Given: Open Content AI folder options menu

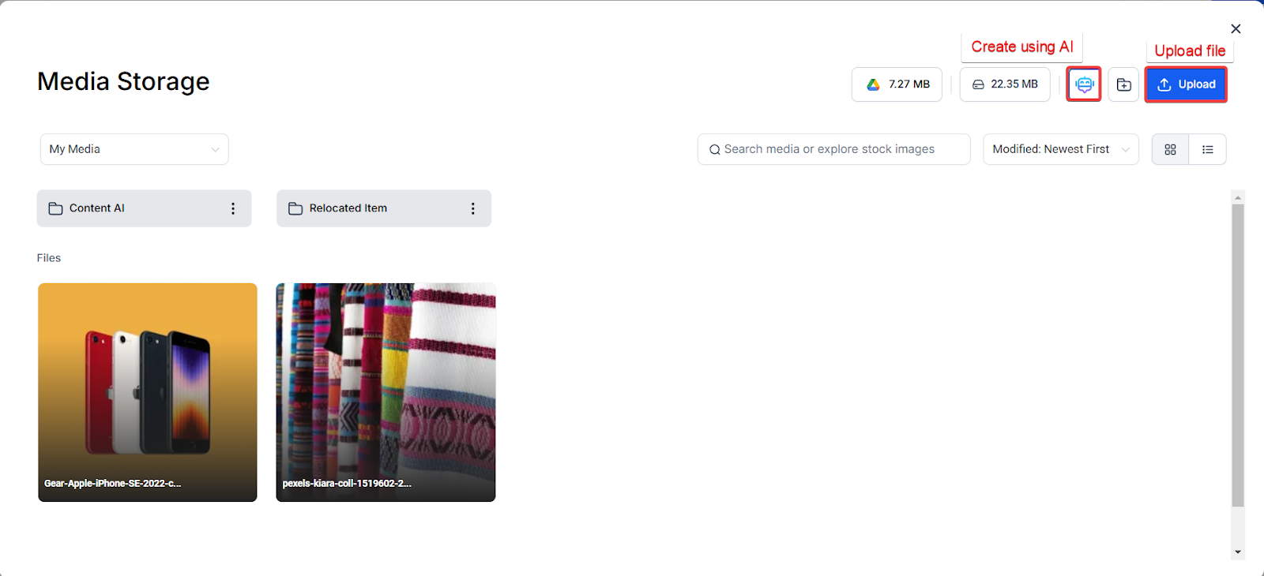Looking at the screenshot, I should pyautogui.click(x=233, y=208).
